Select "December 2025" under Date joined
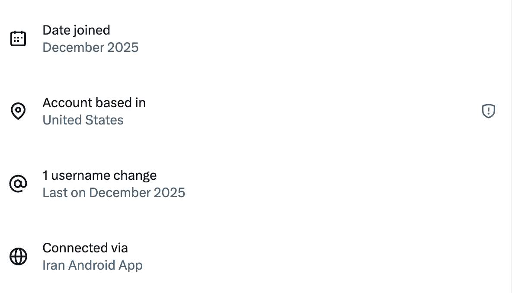 click(90, 48)
